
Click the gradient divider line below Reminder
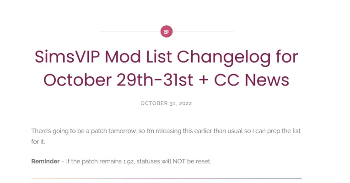point(166,178)
